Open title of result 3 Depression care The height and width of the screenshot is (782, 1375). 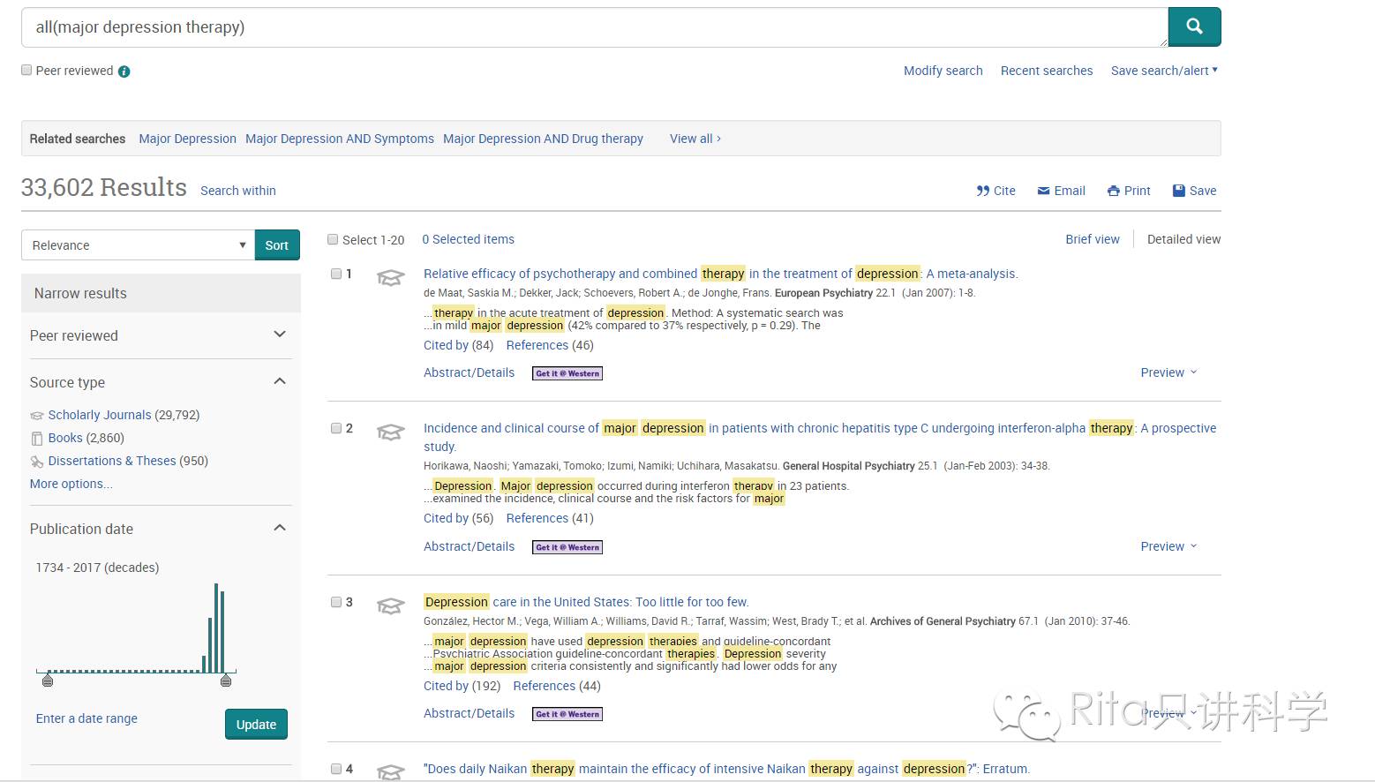pos(586,602)
